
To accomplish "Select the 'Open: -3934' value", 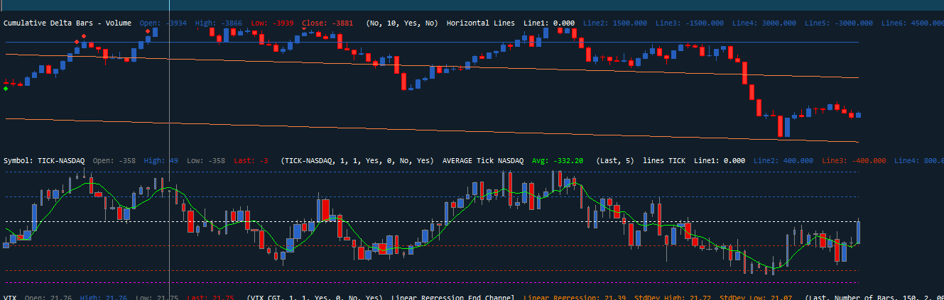I will pos(163,23).
